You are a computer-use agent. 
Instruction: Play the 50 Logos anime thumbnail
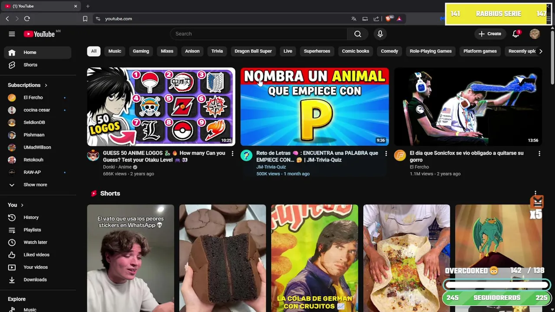(x=161, y=107)
